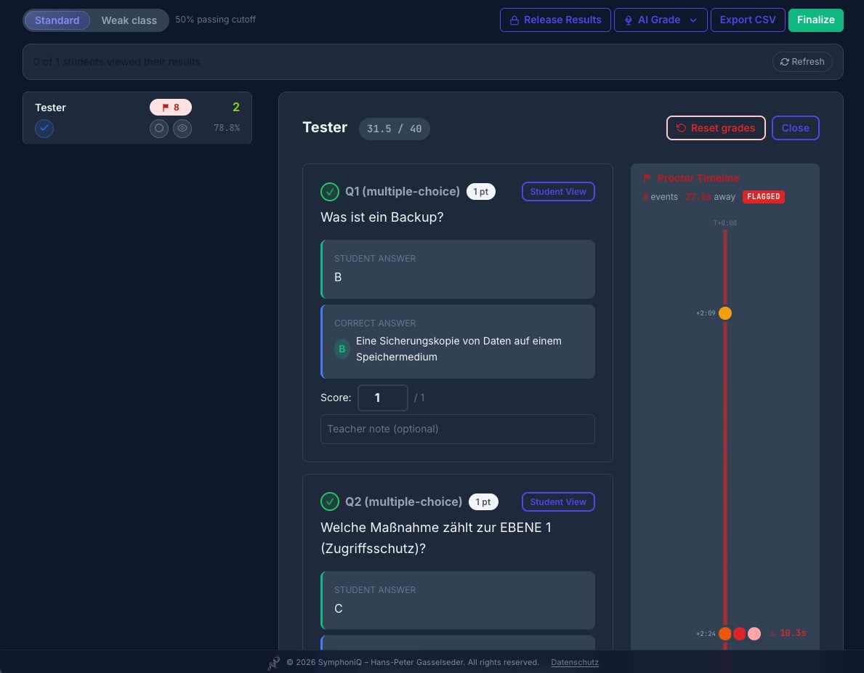The height and width of the screenshot is (673, 864).
Task: Close the Tester detail panel
Action: click(795, 128)
